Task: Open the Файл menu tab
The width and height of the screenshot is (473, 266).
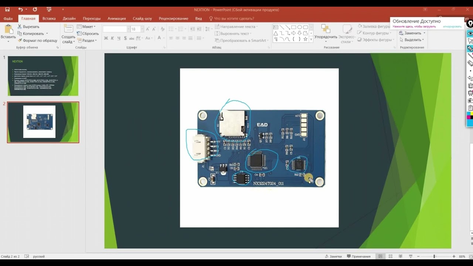Action: coord(8,18)
